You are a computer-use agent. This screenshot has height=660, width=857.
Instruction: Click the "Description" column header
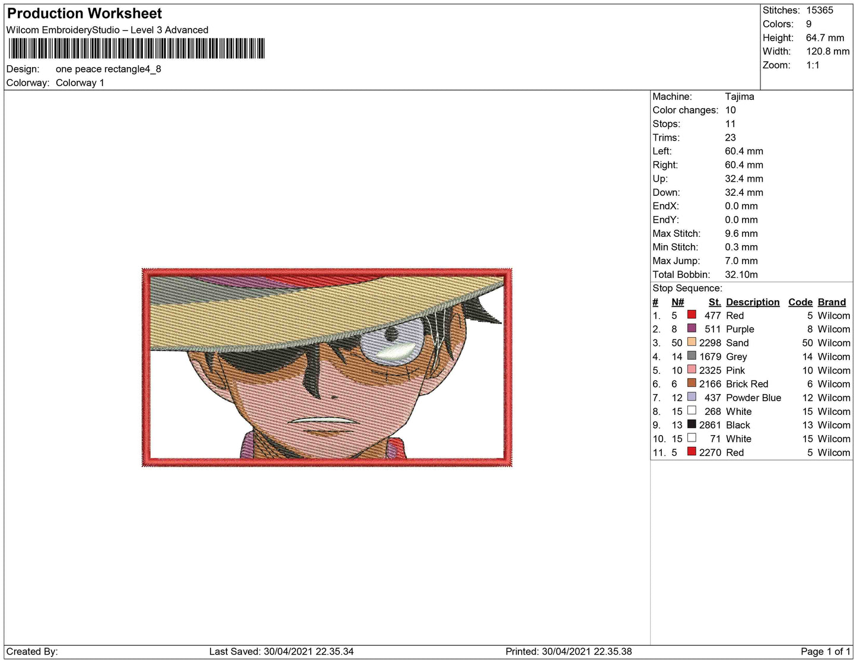coord(753,302)
